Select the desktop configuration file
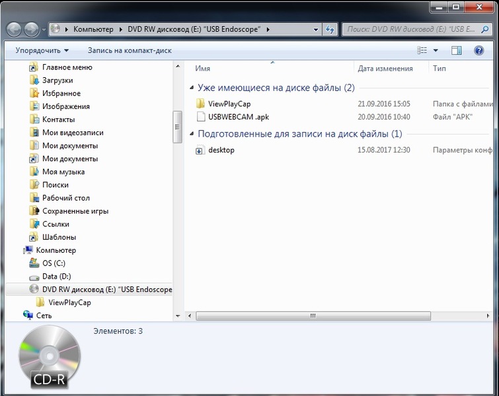 221,150
